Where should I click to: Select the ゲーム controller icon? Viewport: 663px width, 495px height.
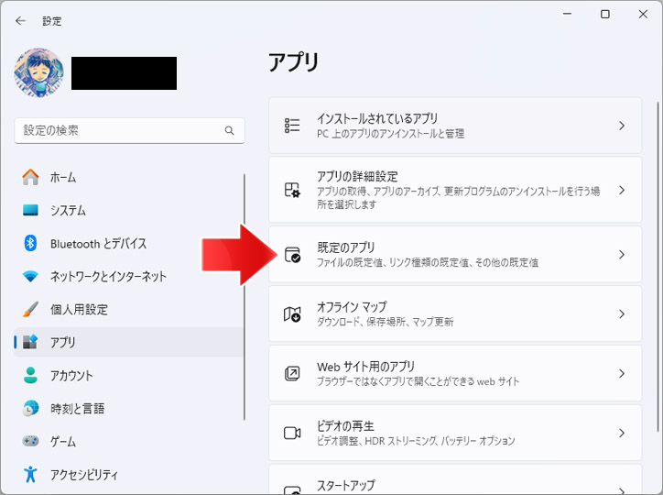pos(30,441)
